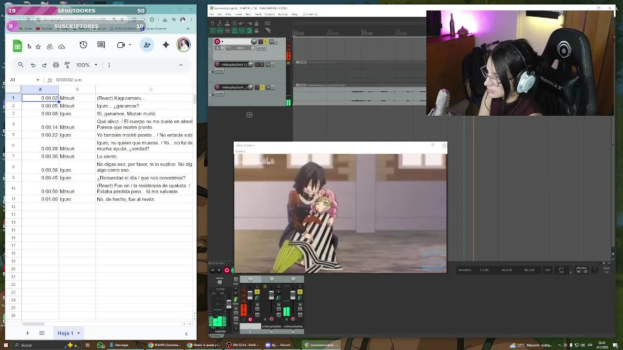
Task: Open REAPER project settings icon
Action: click(x=235, y=23)
